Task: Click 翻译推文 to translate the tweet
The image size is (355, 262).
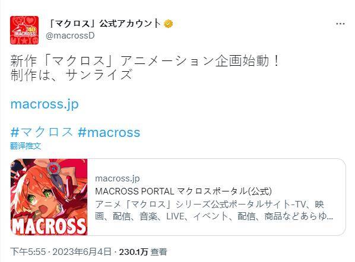Action: pos(26,146)
